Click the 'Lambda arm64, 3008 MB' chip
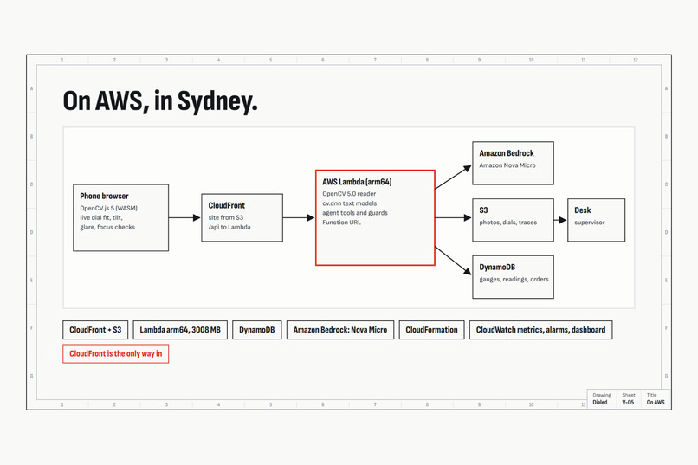The height and width of the screenshot is (465, 698). click(180, 330)
